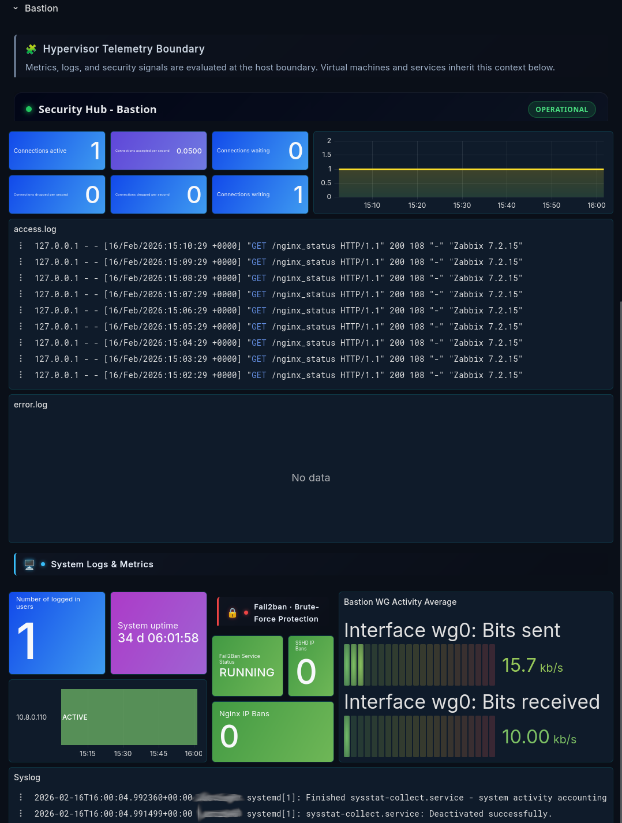Open log row menu for 15:06:29 entry
Image resolution: width=622 pixels, height=823 pixels.
tap(21, 311)
